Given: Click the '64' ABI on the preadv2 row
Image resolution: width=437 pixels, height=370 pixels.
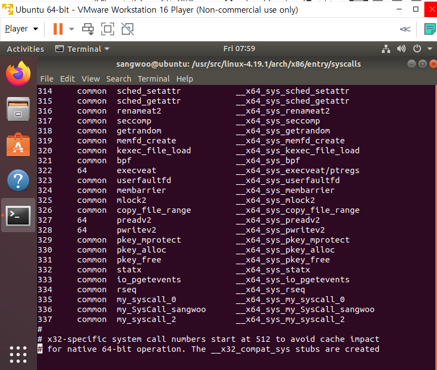Looking at the screenshot, I should 82,220.
